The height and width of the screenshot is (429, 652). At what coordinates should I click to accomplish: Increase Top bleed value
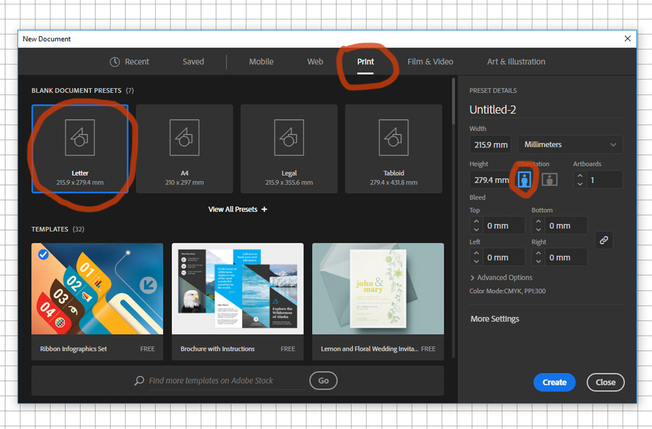pyautogui.click(x=476, y=221)
